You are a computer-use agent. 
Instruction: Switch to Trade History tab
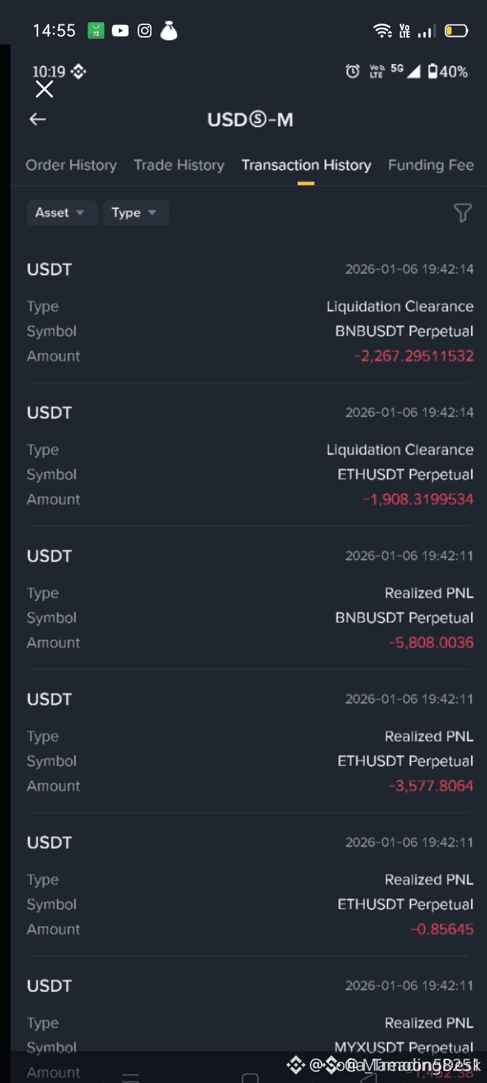179,165
